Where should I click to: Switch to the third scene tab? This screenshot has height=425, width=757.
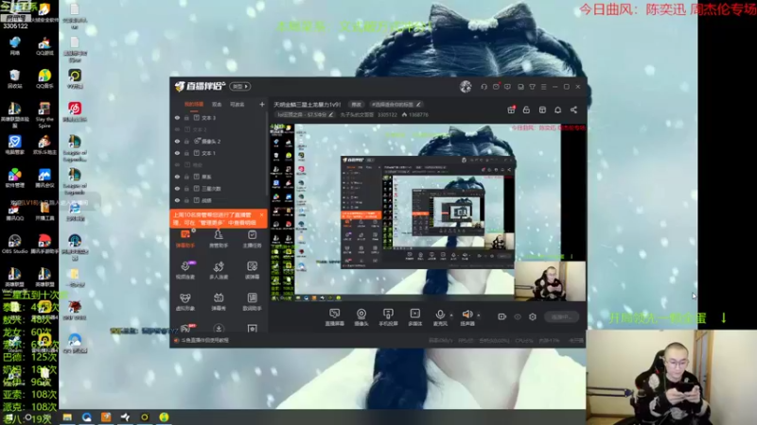[x=238, y=104]
